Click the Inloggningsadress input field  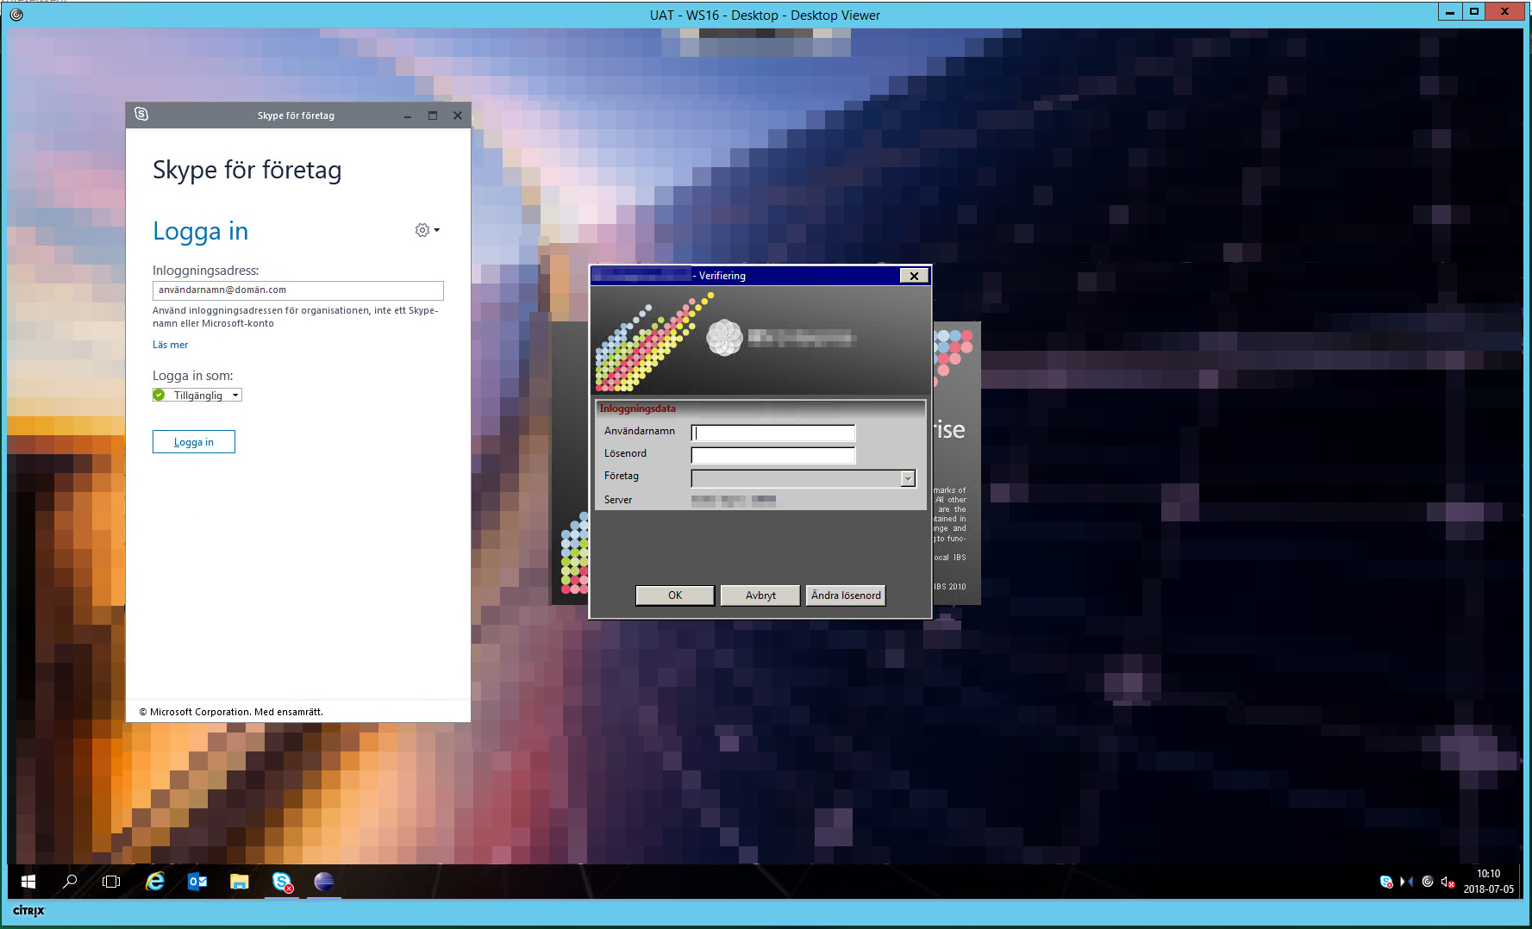point(297,290)
